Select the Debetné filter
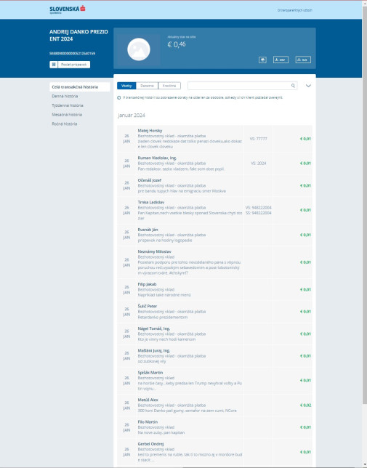367x468 pixels. click(x=147, y=86)
